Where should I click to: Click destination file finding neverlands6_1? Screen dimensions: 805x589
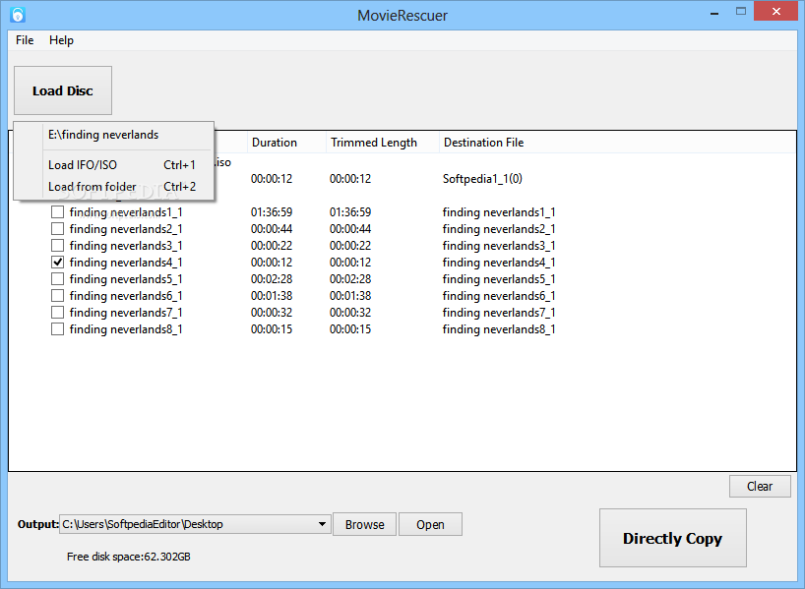499,296
